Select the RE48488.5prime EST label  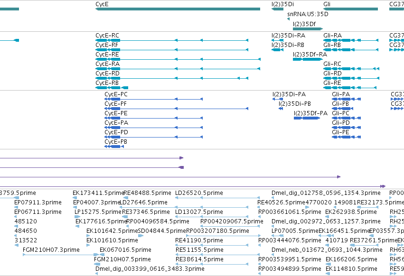click(147, 193)
